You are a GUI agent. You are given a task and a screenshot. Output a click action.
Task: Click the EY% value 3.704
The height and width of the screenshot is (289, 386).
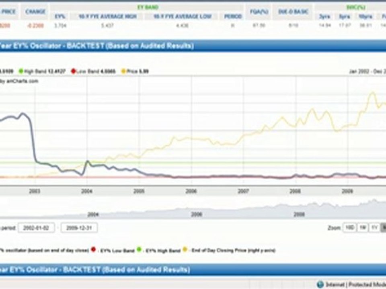(x=60, y=26)
